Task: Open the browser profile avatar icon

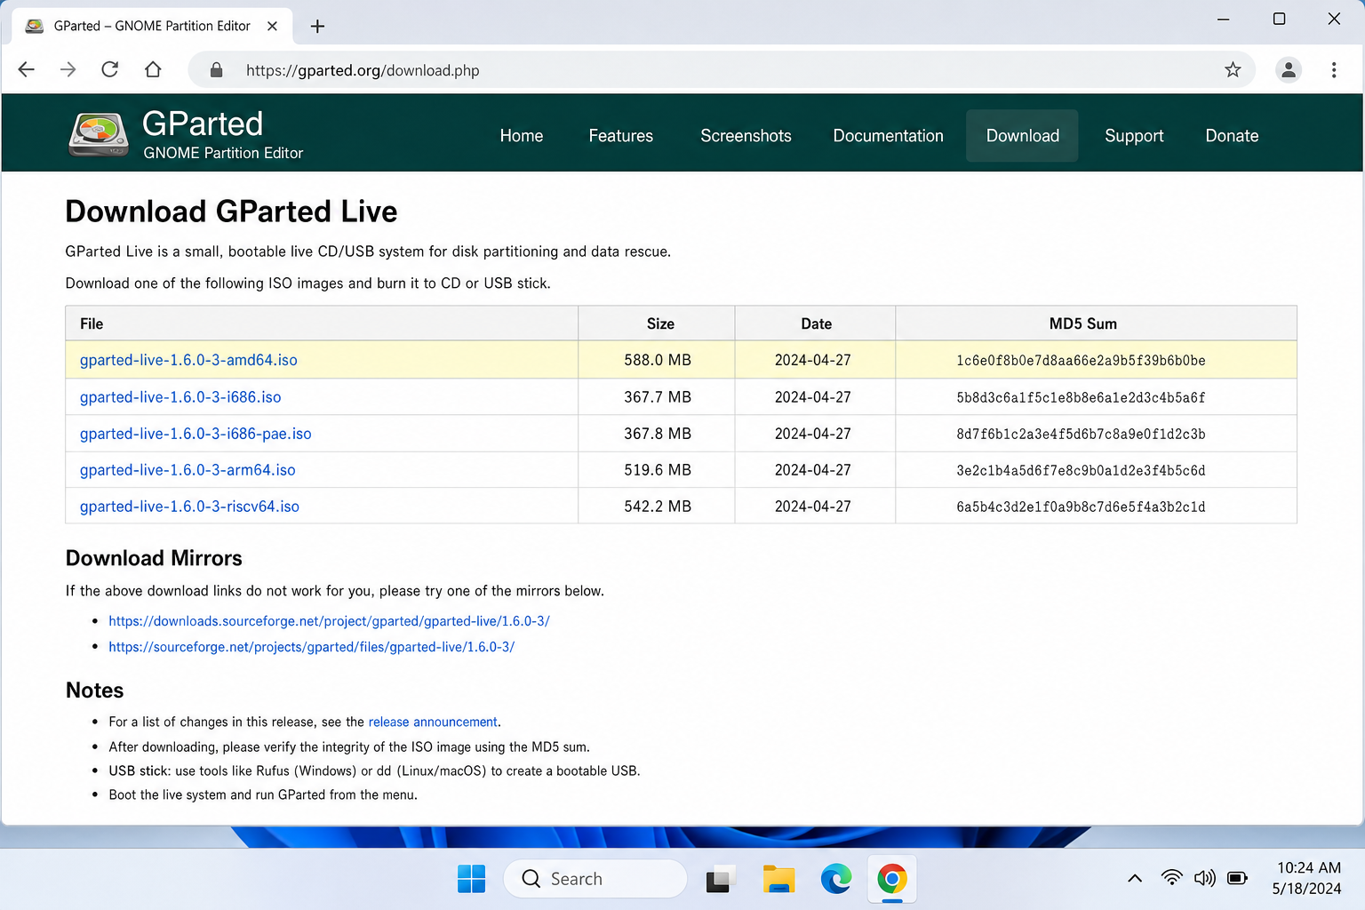Action: pyautogui.click(x=1289, y=69)
